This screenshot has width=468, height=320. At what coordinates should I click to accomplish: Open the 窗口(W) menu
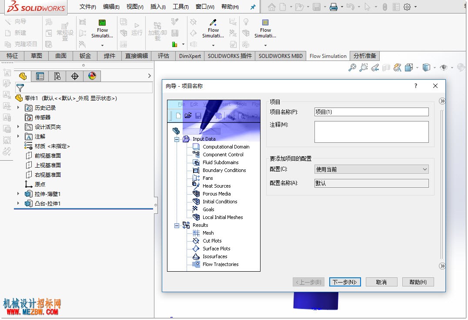tap(205, 7)
